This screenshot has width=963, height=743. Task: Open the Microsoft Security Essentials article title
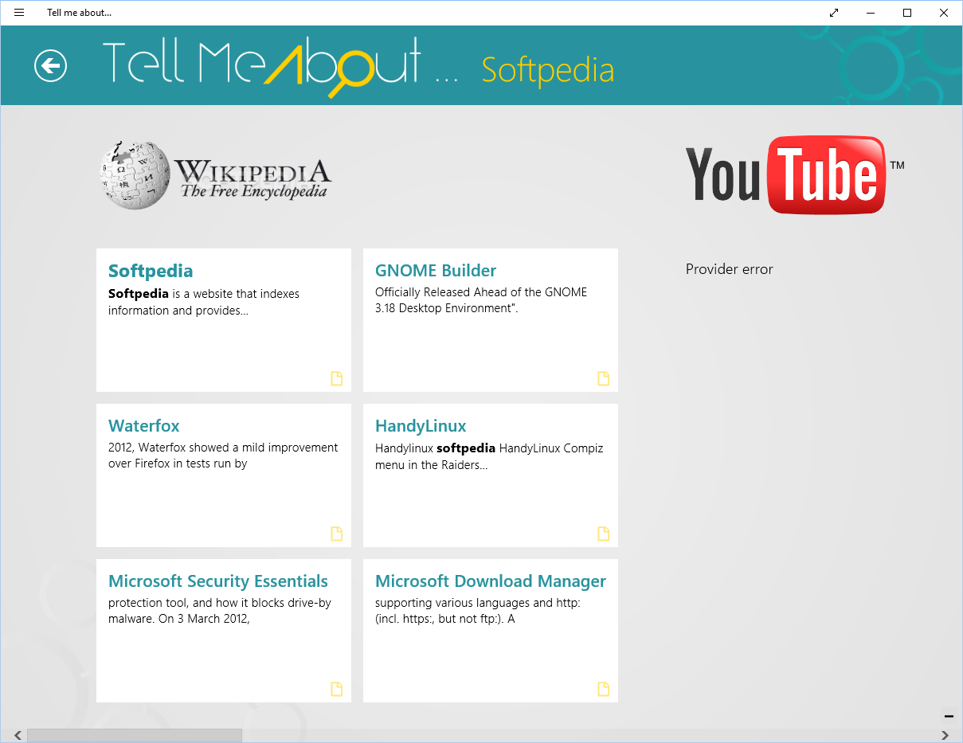tap(218, 581)
